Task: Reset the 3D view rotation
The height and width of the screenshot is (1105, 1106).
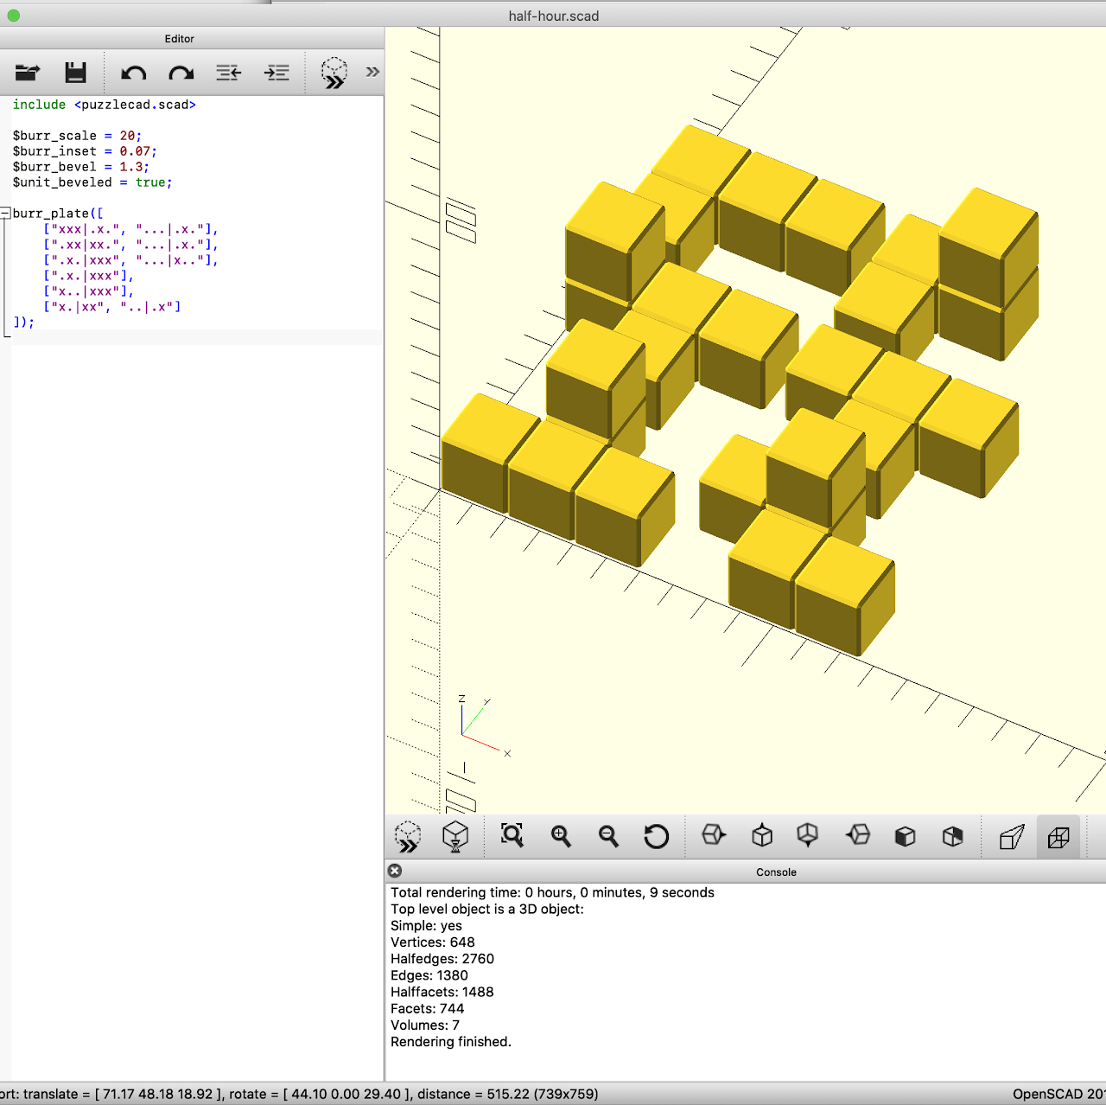Action: 656,836
